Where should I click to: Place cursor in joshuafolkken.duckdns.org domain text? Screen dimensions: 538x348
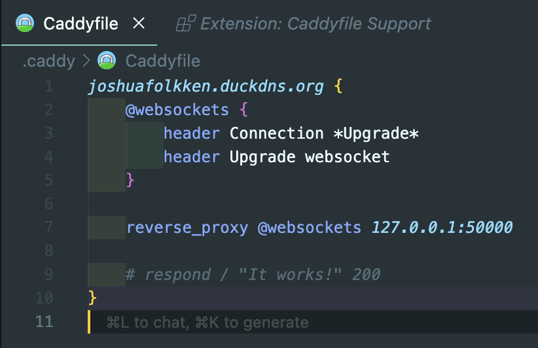pyautogui.click(x=206, y=86)
